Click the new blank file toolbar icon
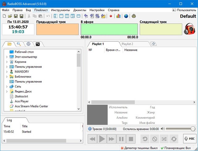The image size is (198, 151). (4, 16)
